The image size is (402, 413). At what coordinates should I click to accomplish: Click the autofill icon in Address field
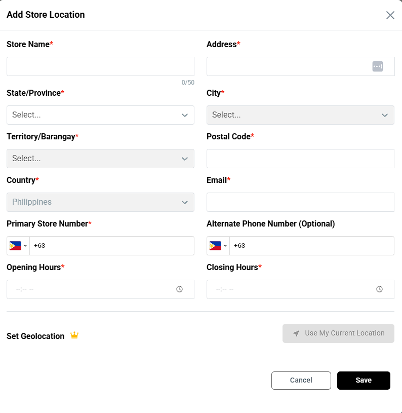coord(378,66)
